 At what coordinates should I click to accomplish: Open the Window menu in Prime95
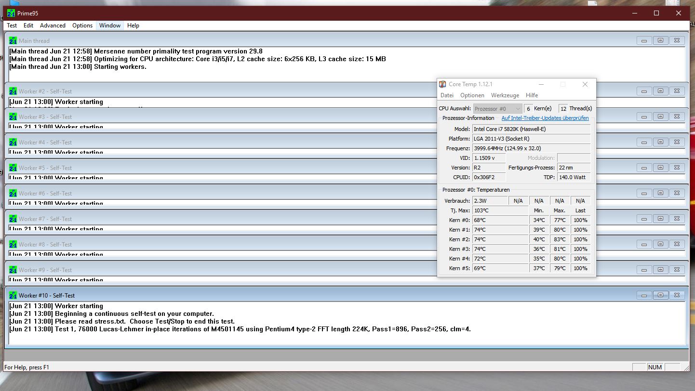(110, 26)
